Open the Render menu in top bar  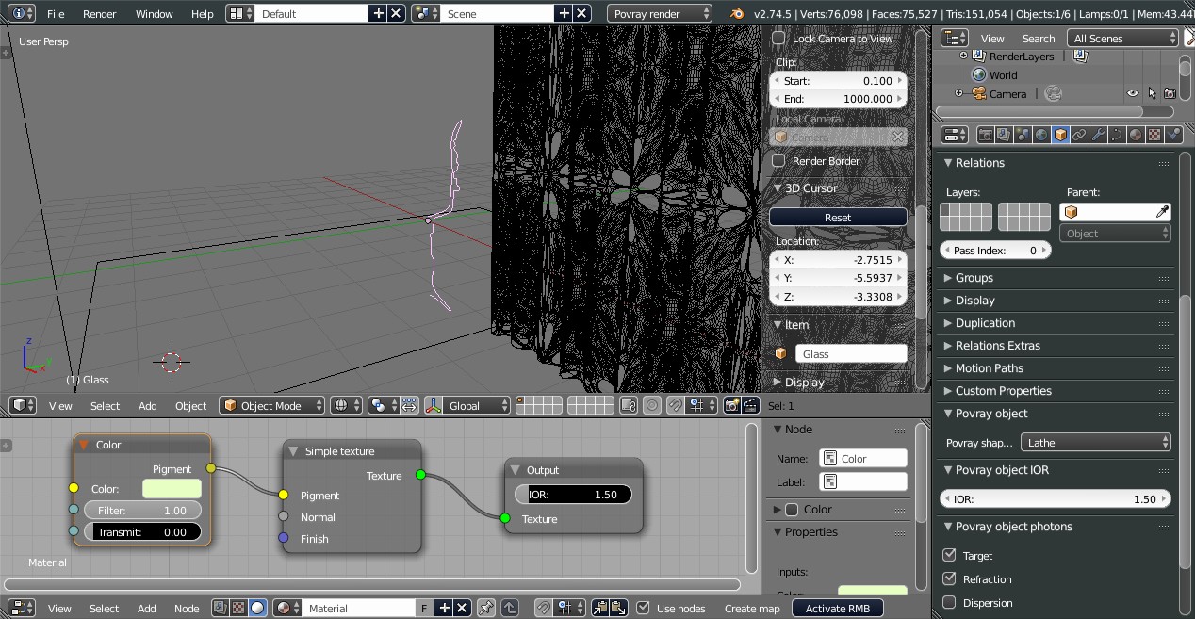[x=99, y=14]
